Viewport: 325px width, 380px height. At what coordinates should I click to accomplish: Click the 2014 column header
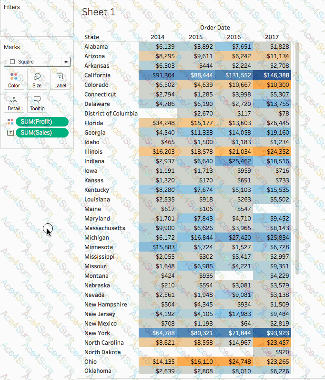click(x=158, y=37)
